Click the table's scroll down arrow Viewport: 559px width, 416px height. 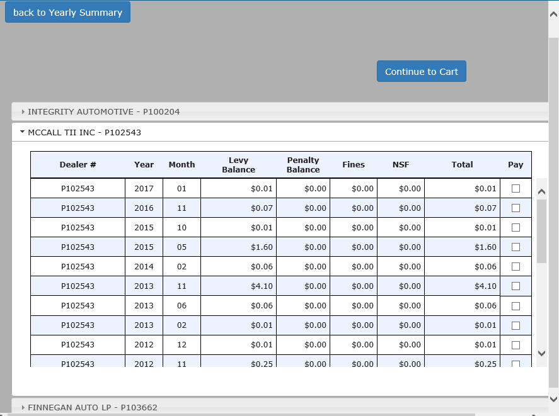tap(541, 353)
